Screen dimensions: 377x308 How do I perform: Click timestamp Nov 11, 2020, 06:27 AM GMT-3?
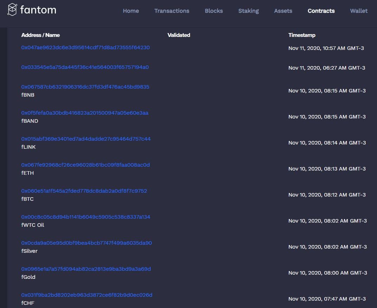[327, 68]
